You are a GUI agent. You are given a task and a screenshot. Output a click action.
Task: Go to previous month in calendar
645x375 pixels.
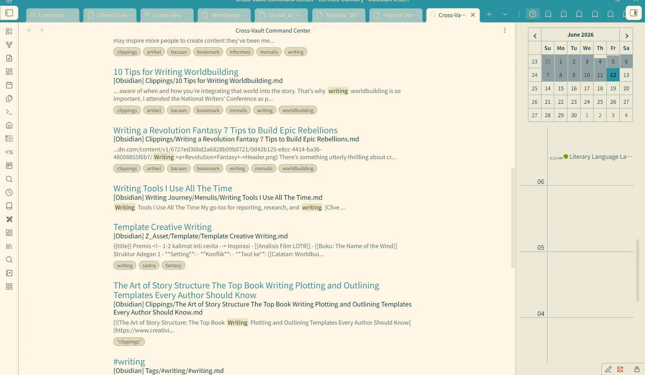click(535, 36)
